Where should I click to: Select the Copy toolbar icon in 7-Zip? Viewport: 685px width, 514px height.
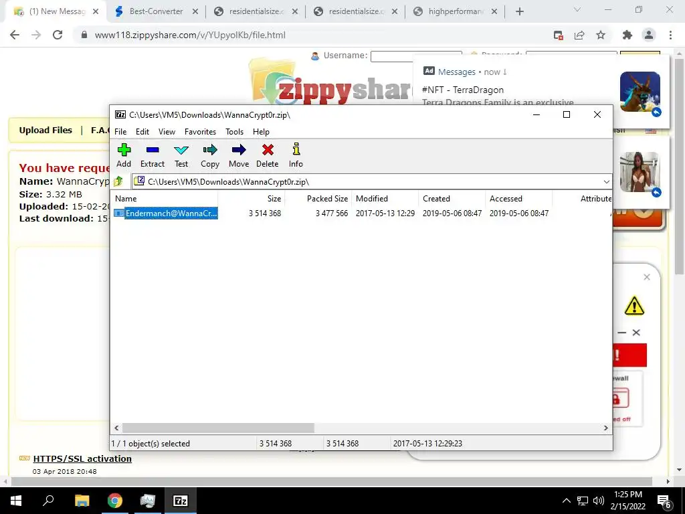209,155
